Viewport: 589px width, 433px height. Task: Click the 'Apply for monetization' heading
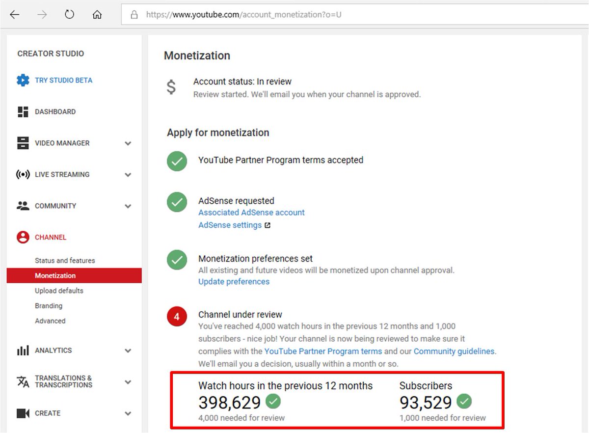[x=218, y=133]
